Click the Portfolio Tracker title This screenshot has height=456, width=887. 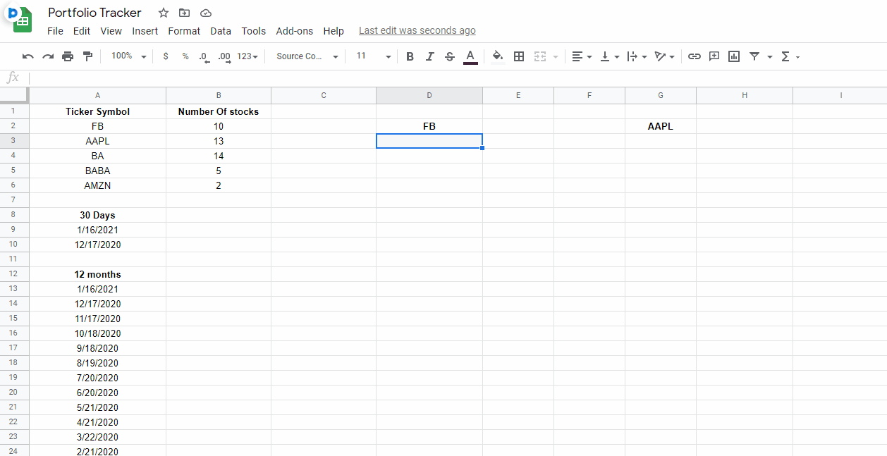tap(94, 13)
